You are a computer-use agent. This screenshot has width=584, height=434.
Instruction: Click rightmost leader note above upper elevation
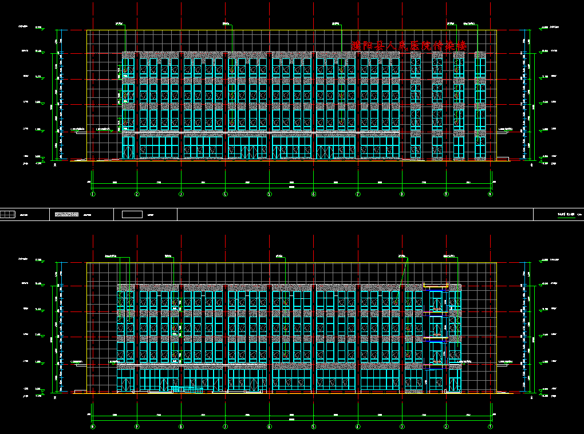tap(471, 23)
